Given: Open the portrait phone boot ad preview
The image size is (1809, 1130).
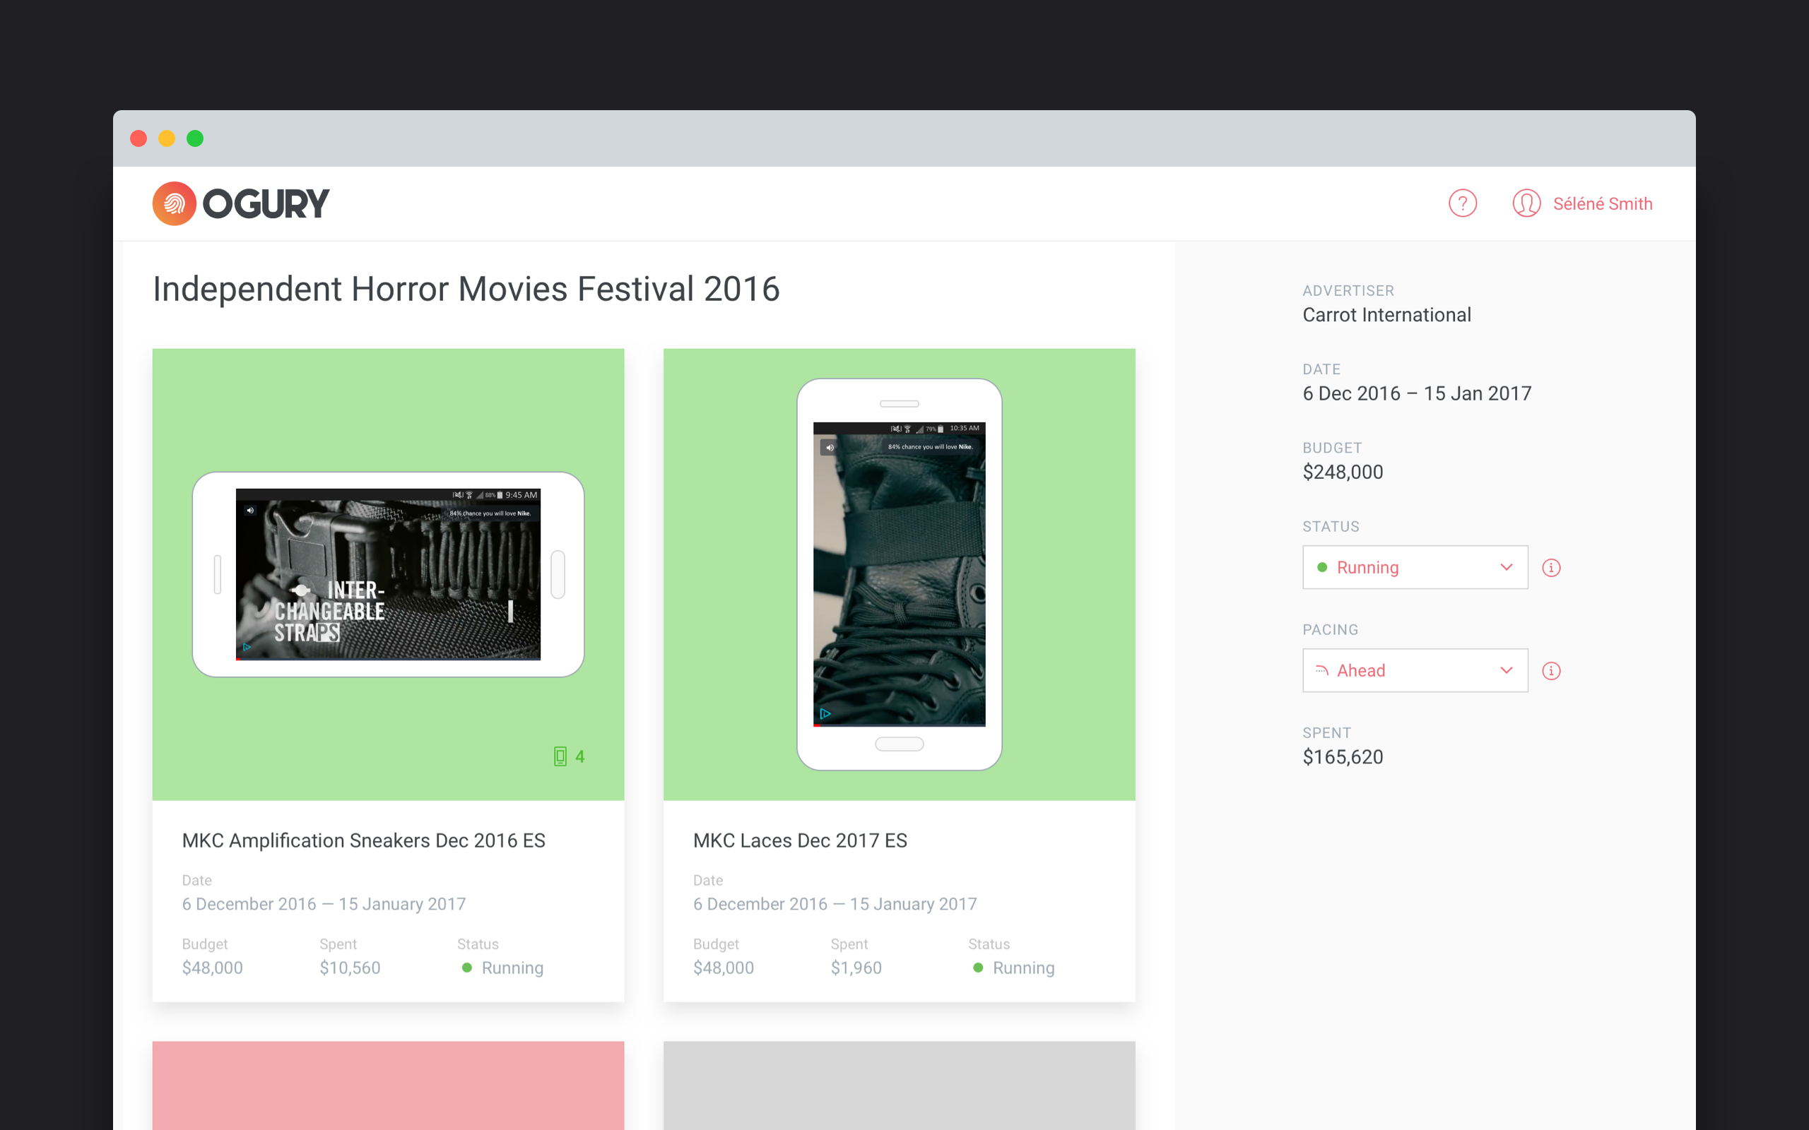Looking at the screenshot, I should tap(900, 574).
